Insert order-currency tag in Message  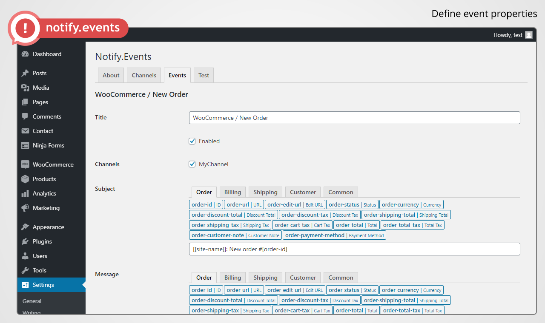coord(411,290)
